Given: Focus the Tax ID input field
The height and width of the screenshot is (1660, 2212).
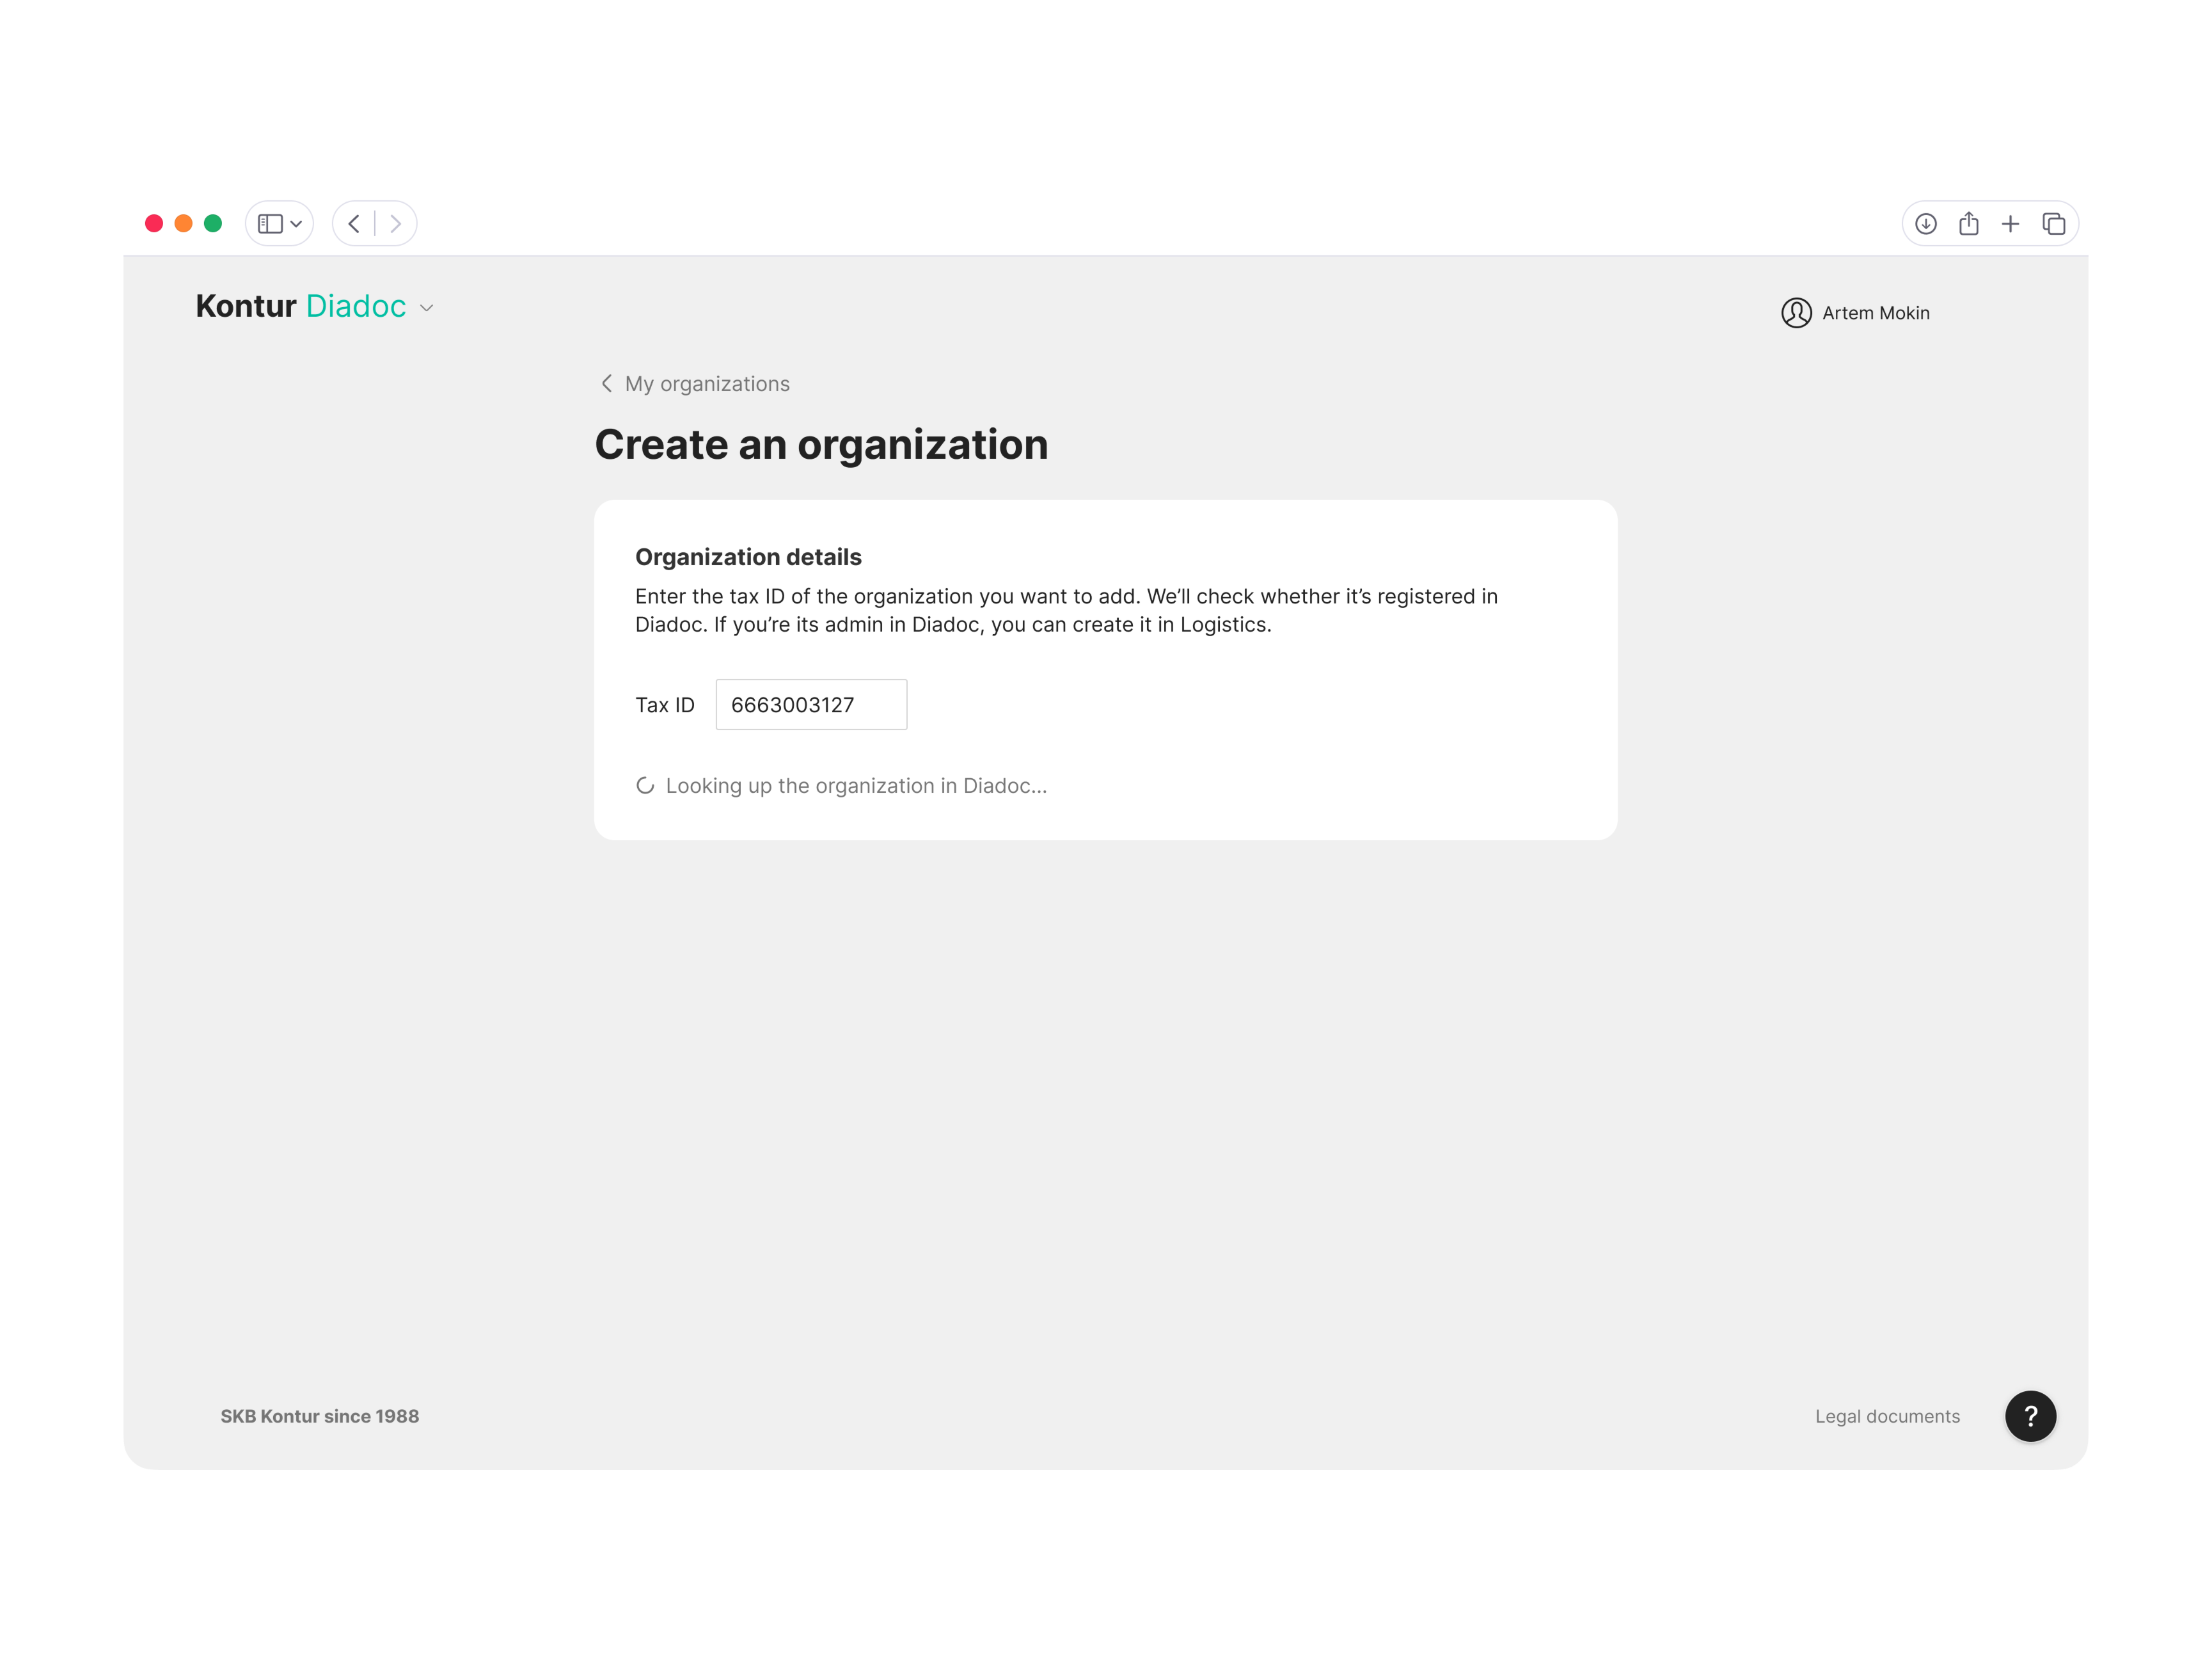Looking at the screenshot, I should (x=811, y=705).
